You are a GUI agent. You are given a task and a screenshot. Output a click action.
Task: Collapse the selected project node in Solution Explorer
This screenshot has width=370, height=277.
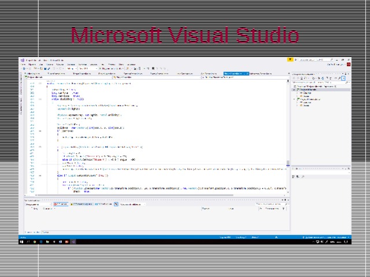coord(294,89)
